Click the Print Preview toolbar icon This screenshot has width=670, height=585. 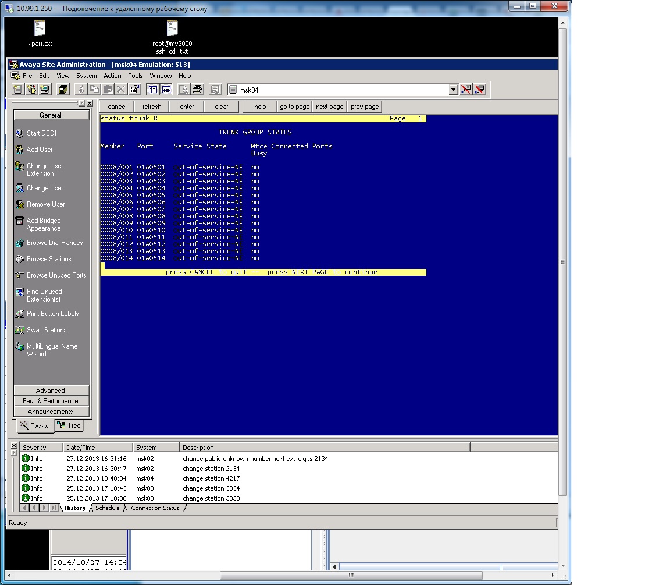[184, 90]
